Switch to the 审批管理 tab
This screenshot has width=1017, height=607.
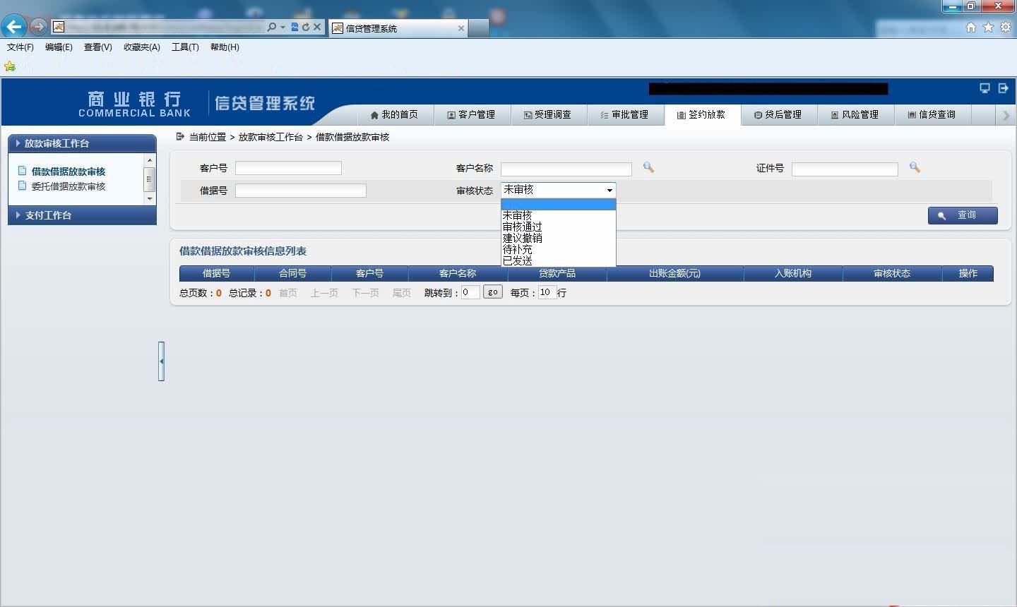coord(625,115)
